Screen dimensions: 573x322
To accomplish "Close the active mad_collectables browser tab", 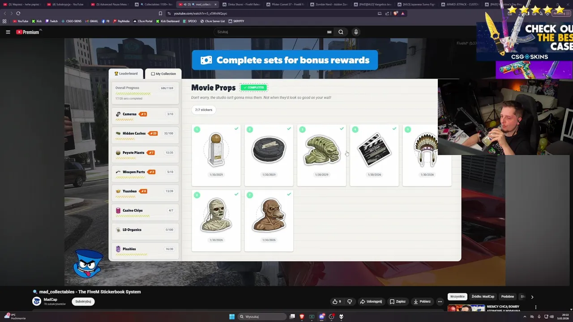I will [215, 4].
